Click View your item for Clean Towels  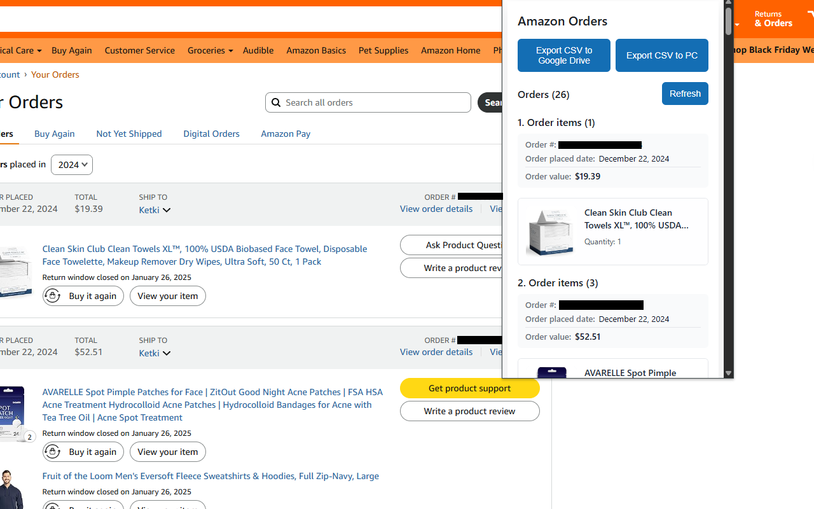168,296
